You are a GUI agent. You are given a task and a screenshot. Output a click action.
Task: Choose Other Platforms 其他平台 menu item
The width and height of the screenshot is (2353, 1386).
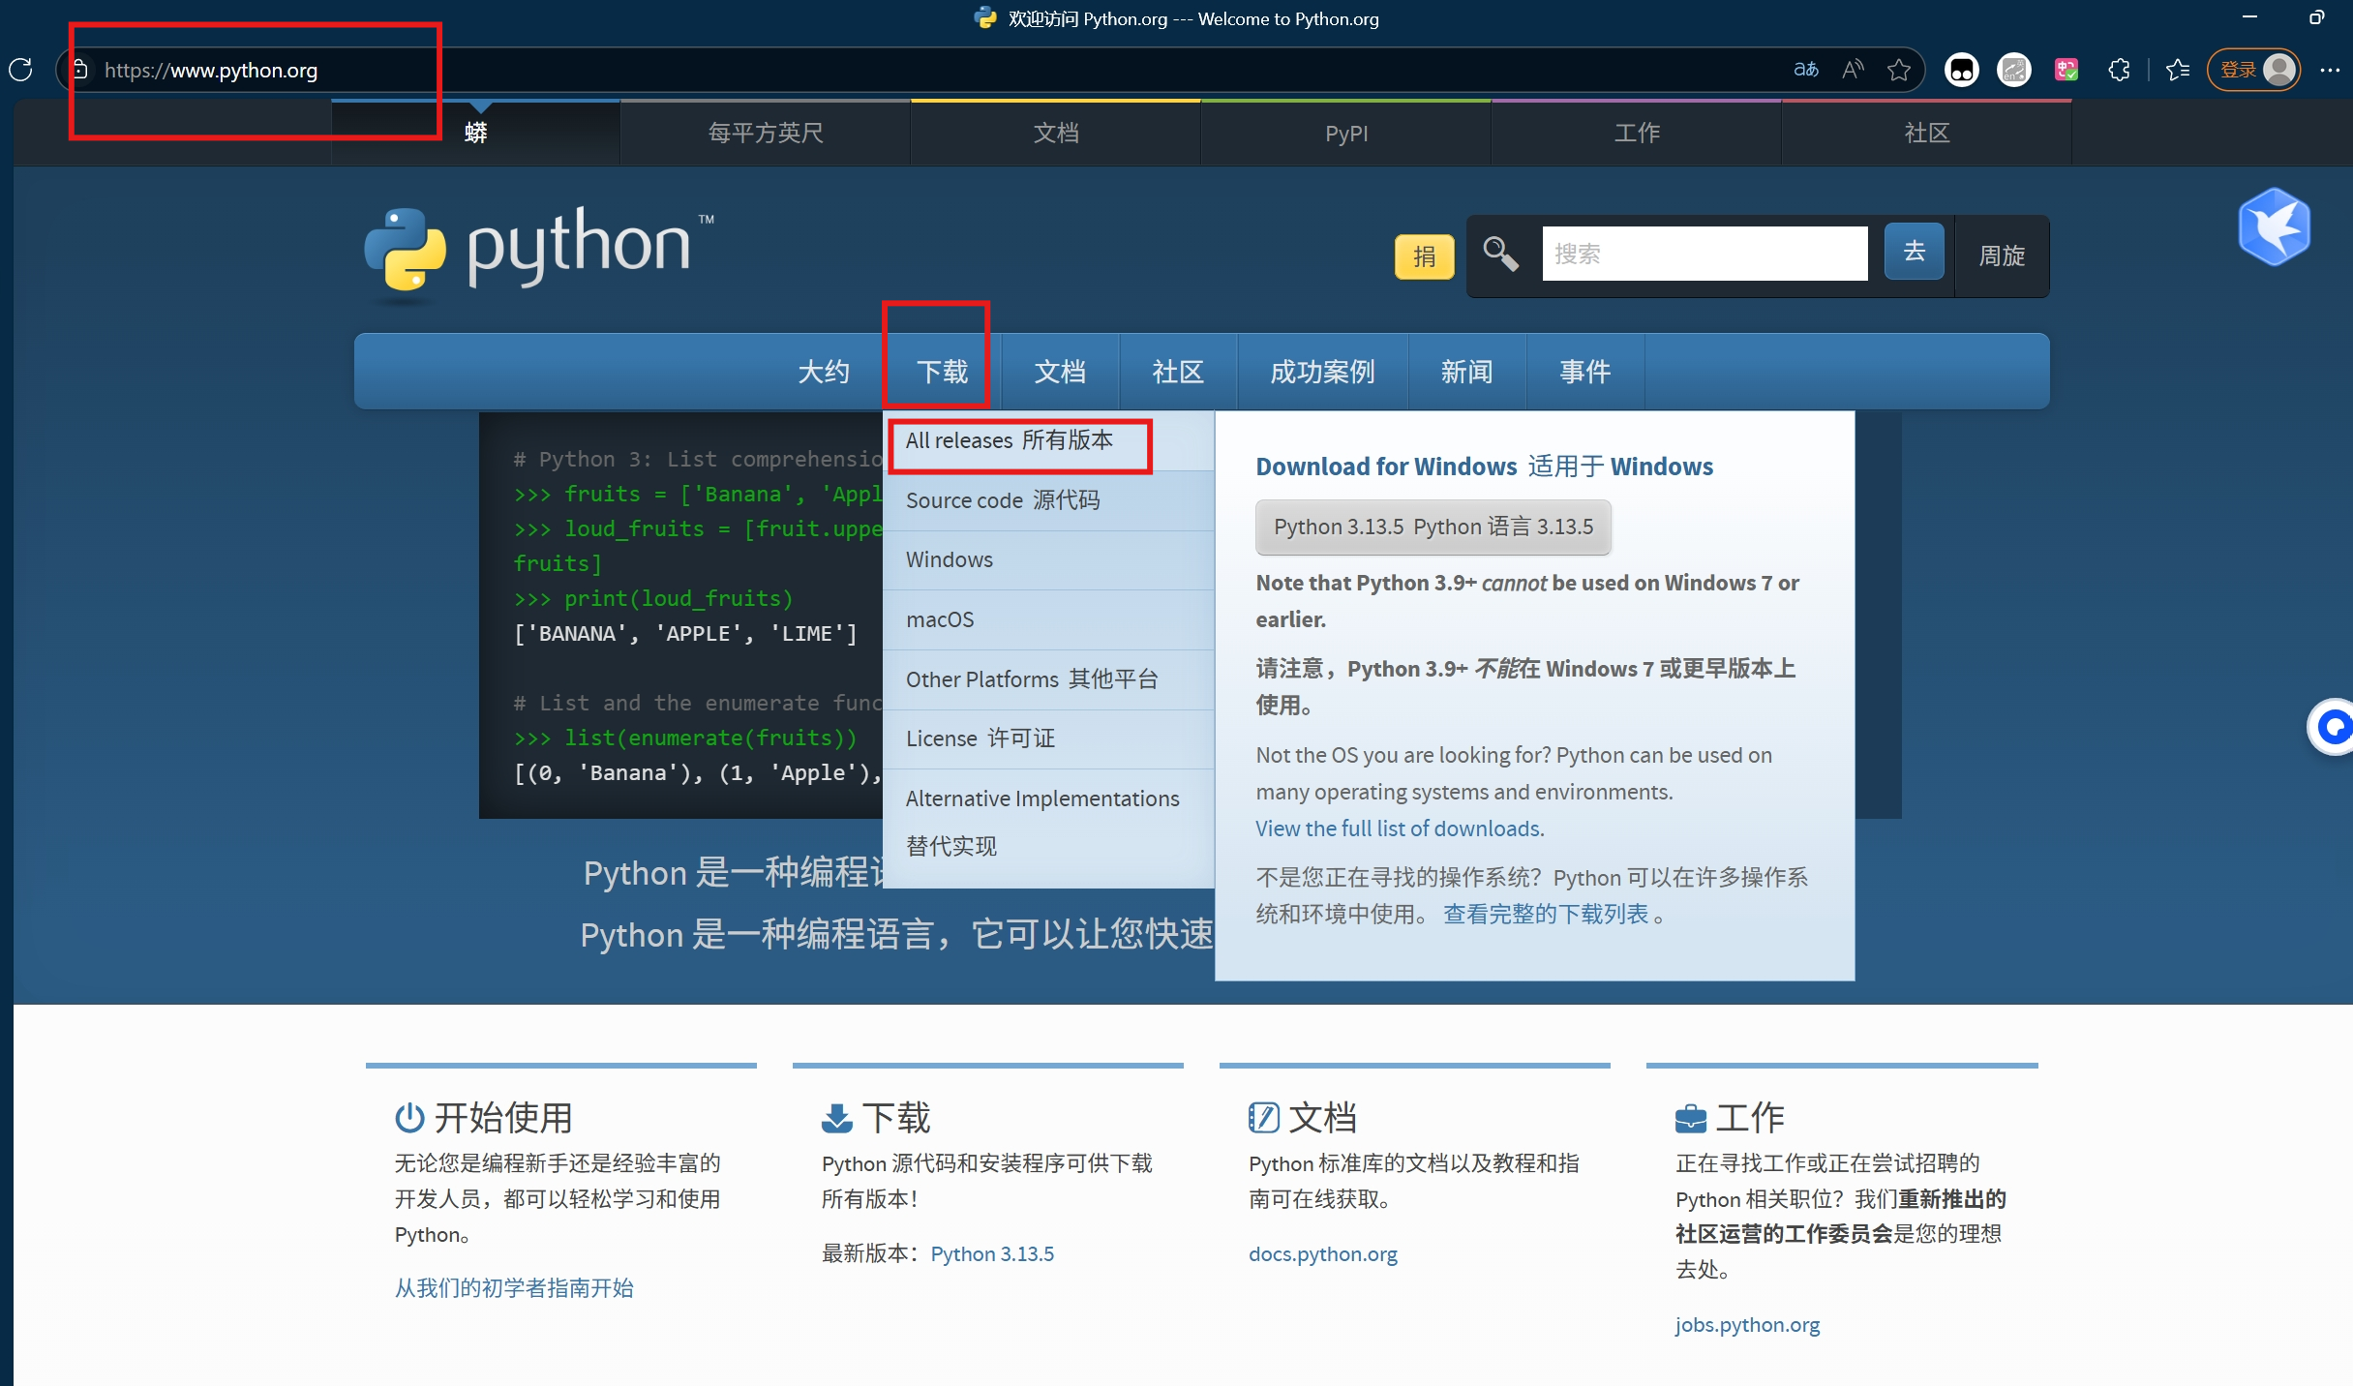(1048, 679)
